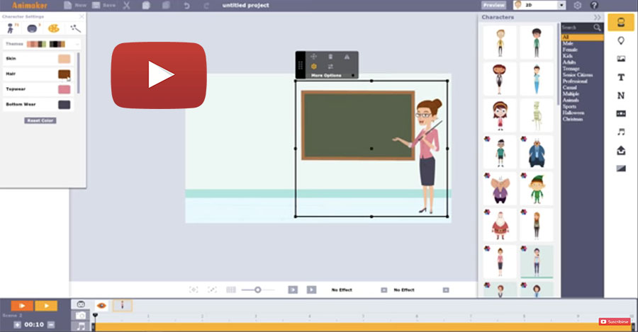Open the character actions tab icon
This screenshot has height=332, width=638.
pos(12,28)
